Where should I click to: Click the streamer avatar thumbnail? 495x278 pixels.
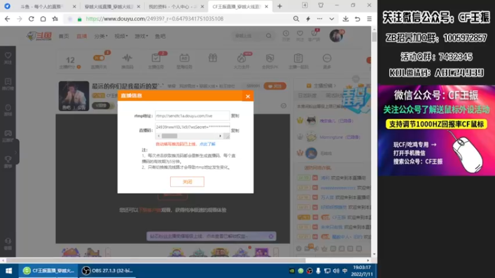(x=74, y=96)
